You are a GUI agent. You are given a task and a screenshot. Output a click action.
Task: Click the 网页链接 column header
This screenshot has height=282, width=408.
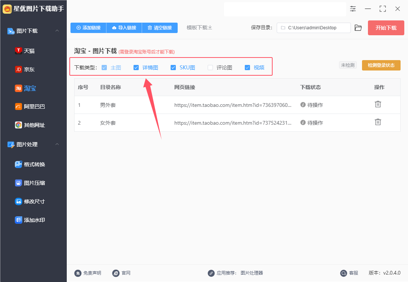click(x=185, y=87)
